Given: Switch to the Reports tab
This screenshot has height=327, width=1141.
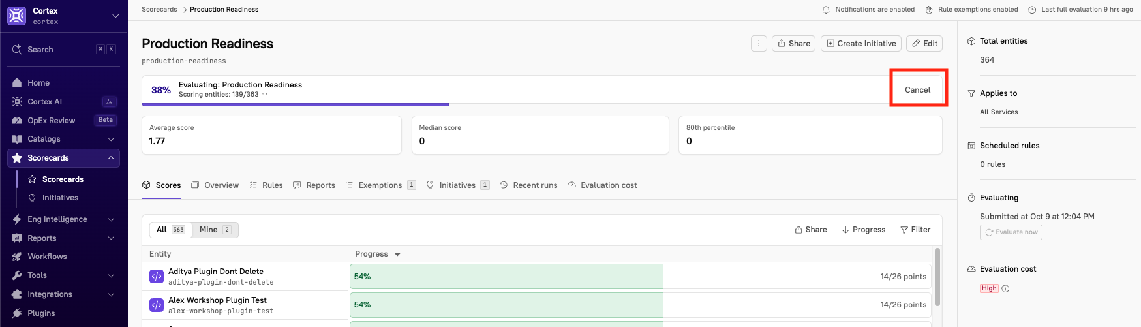Looking at the screenshot, I should pyautogui.click(x=314, y=185).
